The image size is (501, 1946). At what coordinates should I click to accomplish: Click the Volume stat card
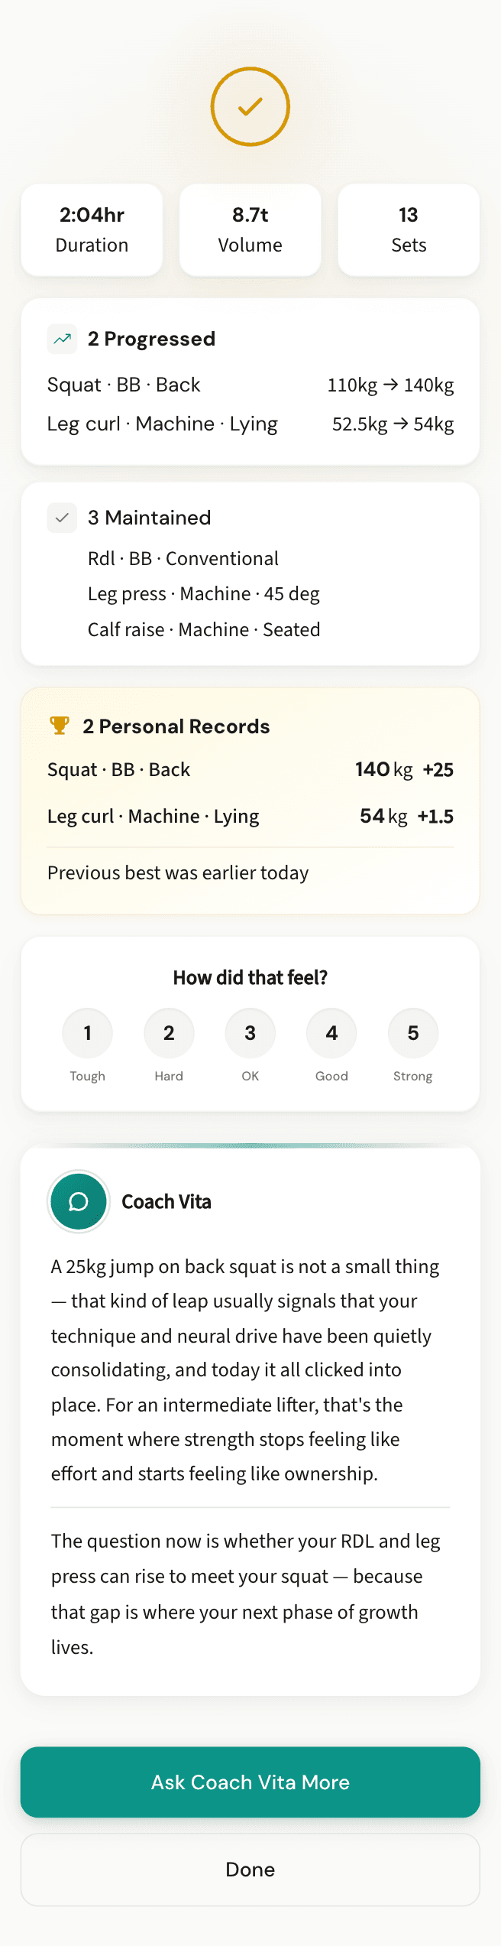[x=250, y=229]
